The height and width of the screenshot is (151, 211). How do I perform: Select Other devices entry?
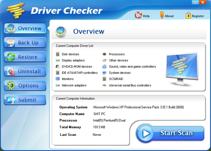click(119, 61)
